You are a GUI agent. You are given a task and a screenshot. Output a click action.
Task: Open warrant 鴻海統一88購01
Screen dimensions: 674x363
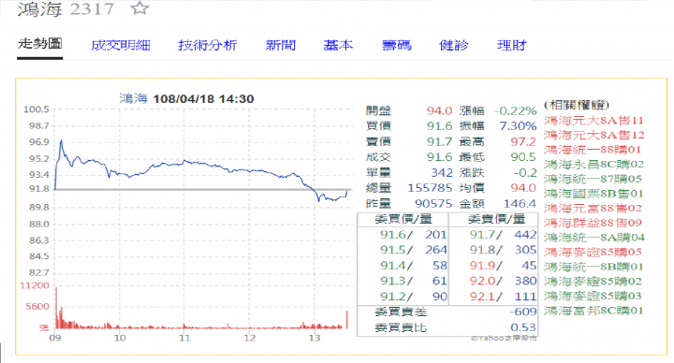[593, 150]
